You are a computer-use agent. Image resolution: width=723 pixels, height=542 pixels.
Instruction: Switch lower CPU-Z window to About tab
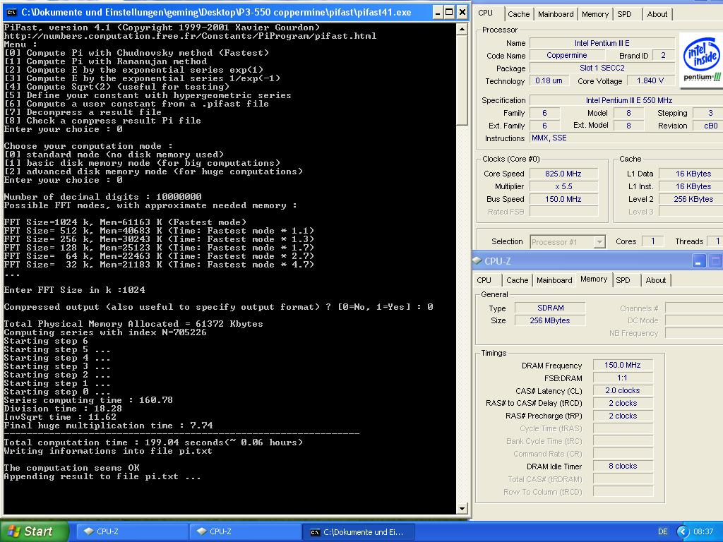click(x=656, y=280)
